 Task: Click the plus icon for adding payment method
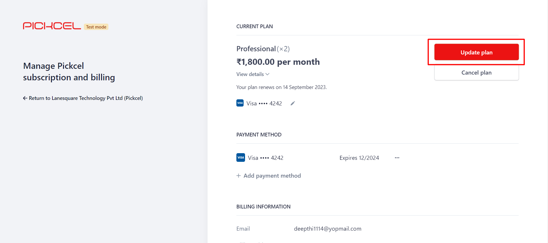[x=239, y=176]
